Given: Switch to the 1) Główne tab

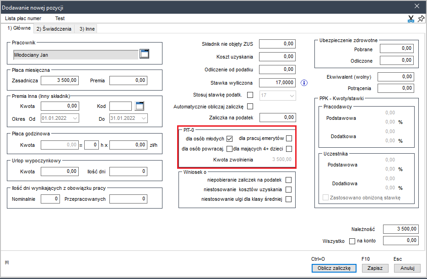Looking at the screenshot, I should point(19,28).
